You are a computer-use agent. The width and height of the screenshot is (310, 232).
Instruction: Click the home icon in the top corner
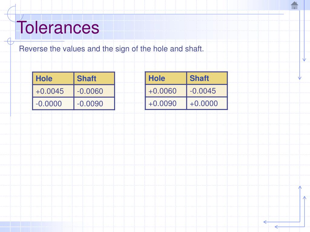pos(294,5)
